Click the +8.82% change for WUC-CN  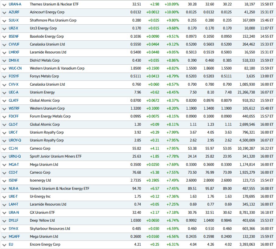(x=173, y=68)
